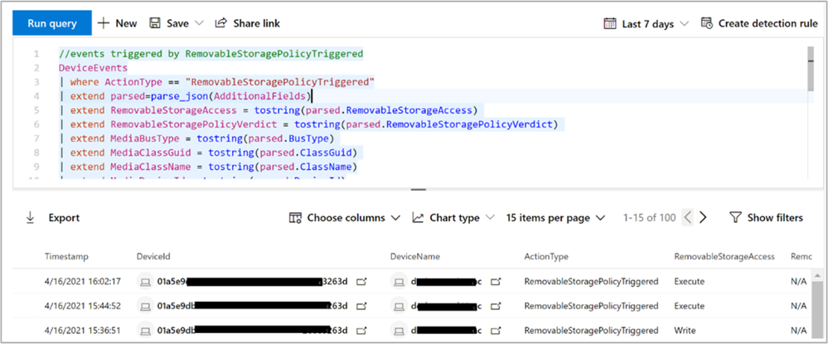Open DeviceName link in the 15:44:52 row
The image size is (828, 344).
tap(496, 306)
